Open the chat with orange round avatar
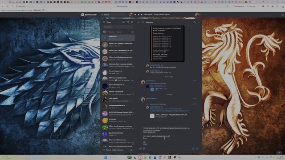This screenshot has height=160, width=285. click(x=118, y=120)
